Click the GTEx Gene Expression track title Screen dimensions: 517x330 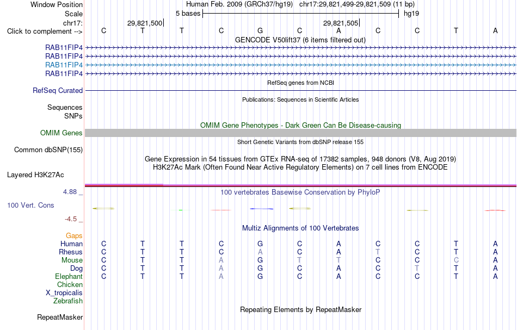click(x=300, y=159)
